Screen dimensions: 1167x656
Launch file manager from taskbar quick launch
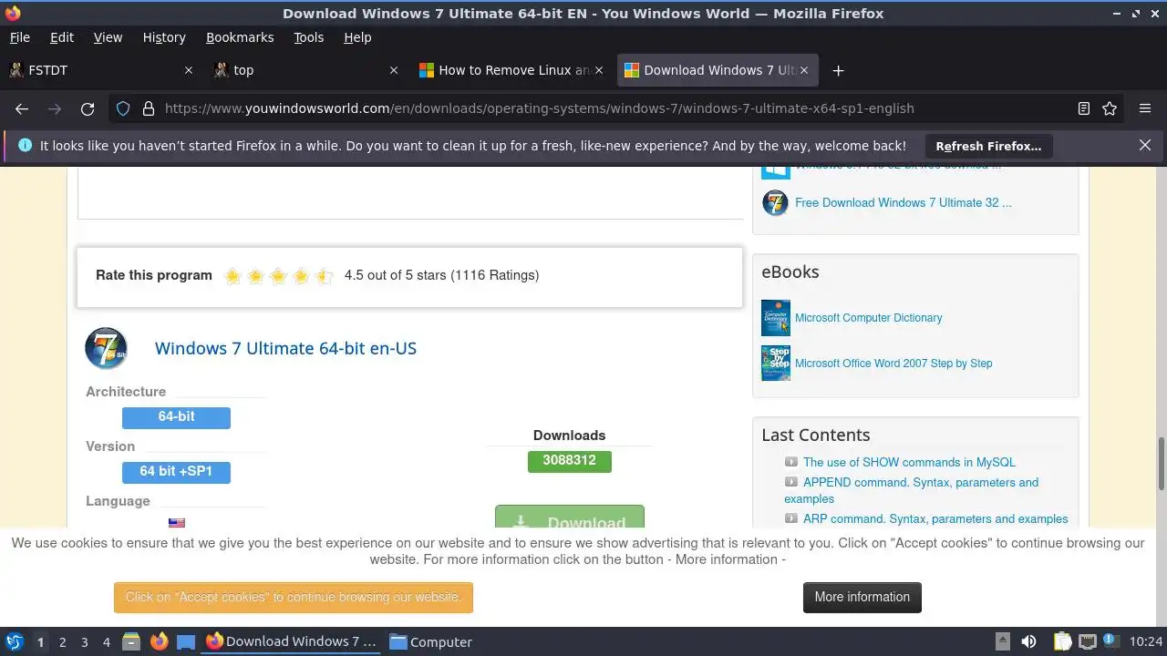click(131, 641)
